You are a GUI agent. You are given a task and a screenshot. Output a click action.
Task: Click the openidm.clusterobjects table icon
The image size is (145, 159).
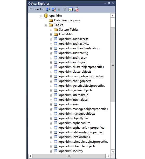click(56, 72)
